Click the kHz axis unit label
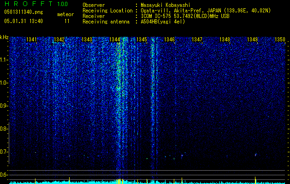This screenshot has width=290, height=184. click(4, 37)
